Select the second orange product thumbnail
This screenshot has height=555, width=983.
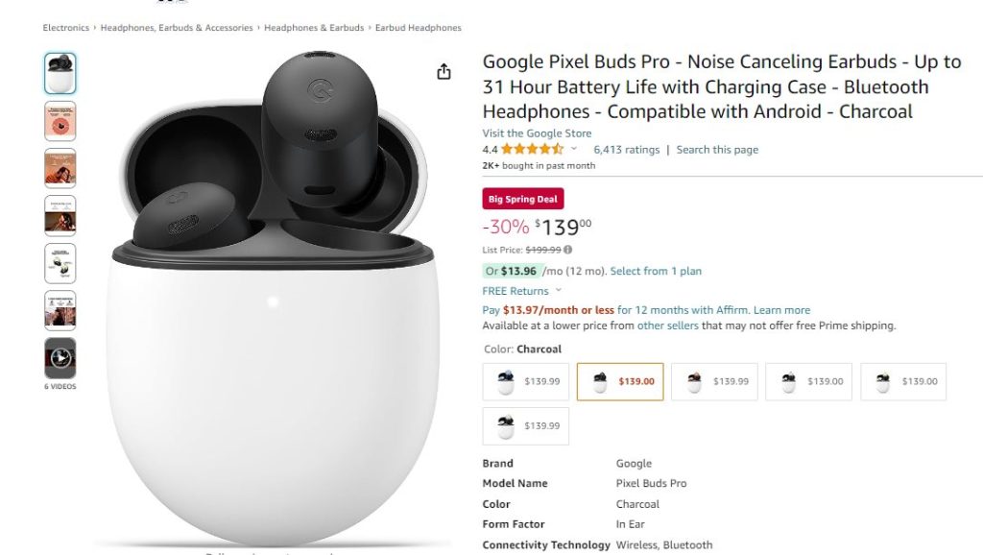coord(60,121)
